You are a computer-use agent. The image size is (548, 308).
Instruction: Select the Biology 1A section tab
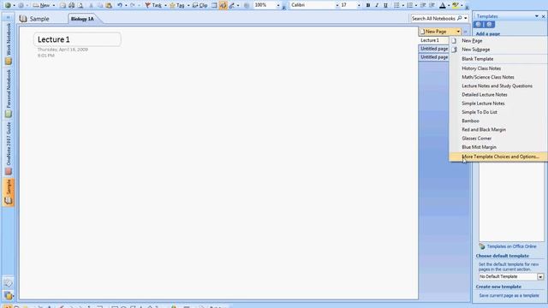pos(82,19)
